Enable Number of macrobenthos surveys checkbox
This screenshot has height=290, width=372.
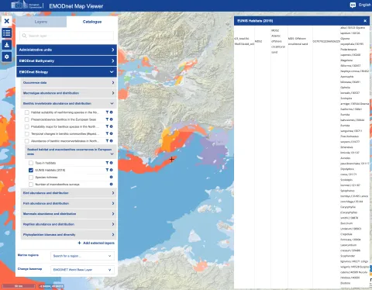[31, 185]
